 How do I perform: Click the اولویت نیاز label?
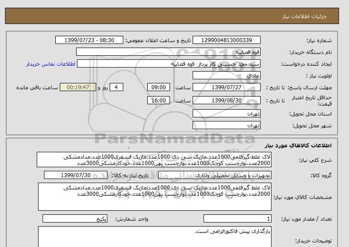coord(319,76)
